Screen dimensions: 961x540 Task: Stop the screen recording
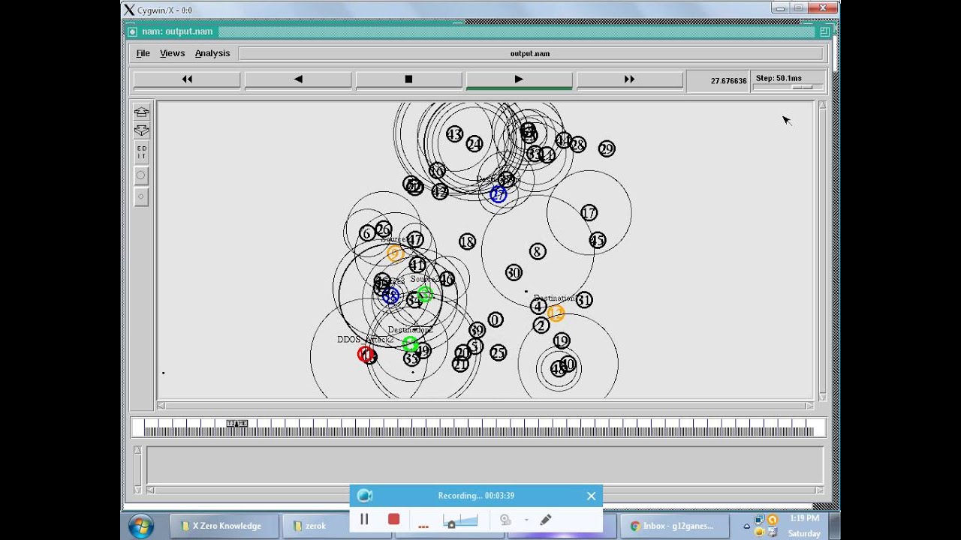point(393,519)
